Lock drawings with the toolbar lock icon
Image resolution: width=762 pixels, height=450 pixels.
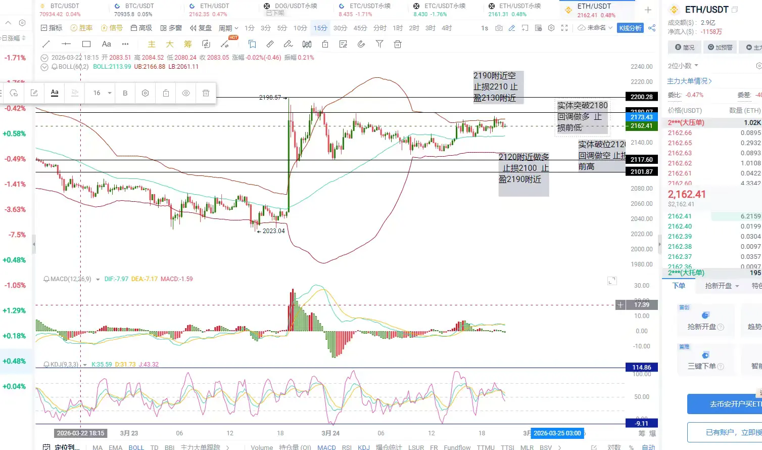(x=325, y=44)
